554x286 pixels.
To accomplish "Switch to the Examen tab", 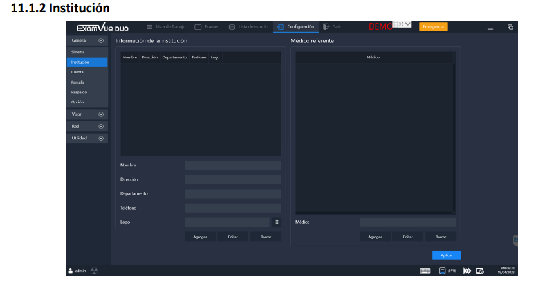I will [207, 27].
